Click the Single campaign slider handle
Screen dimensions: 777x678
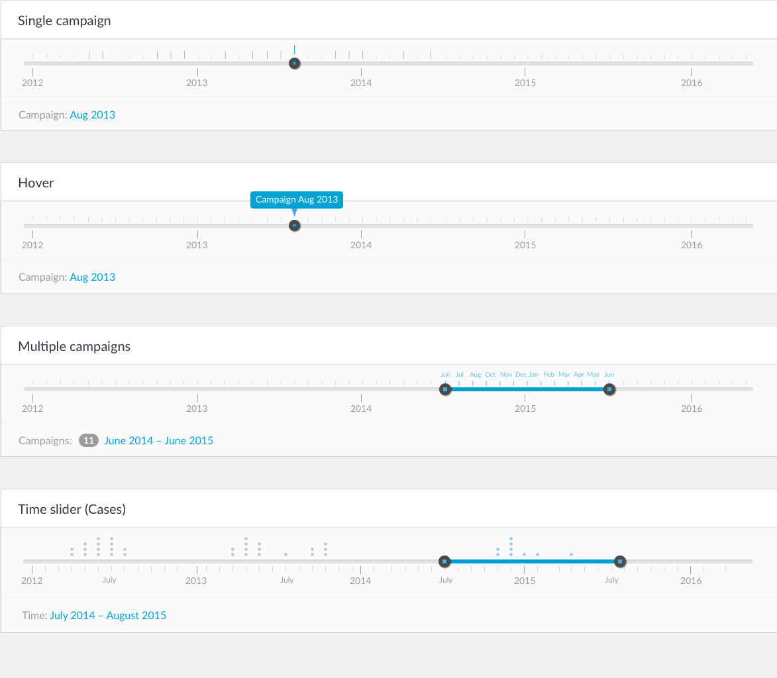click(x=295, y=64)
